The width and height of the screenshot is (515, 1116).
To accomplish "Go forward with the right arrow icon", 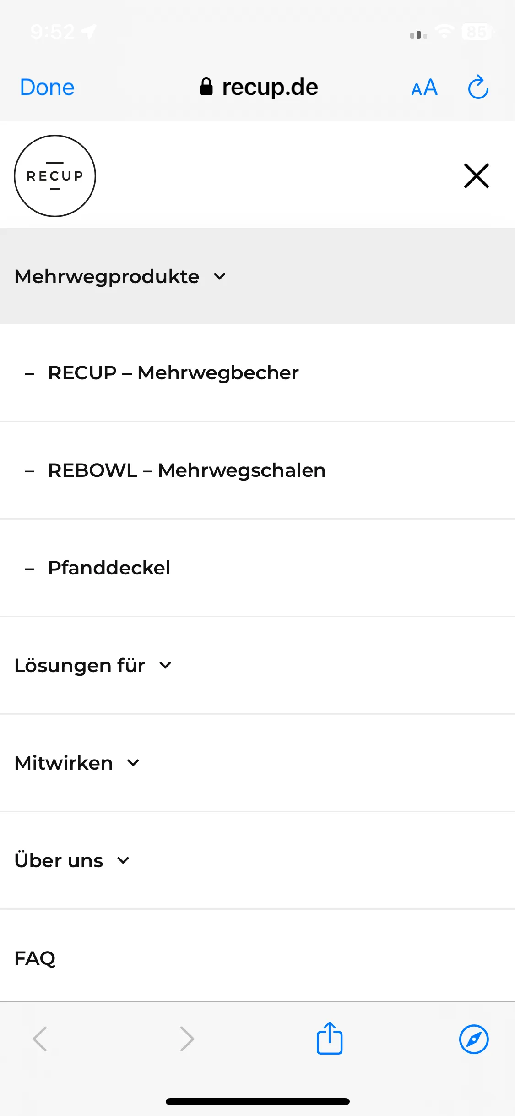I will pyautogui.click(x=187, y=1039).
